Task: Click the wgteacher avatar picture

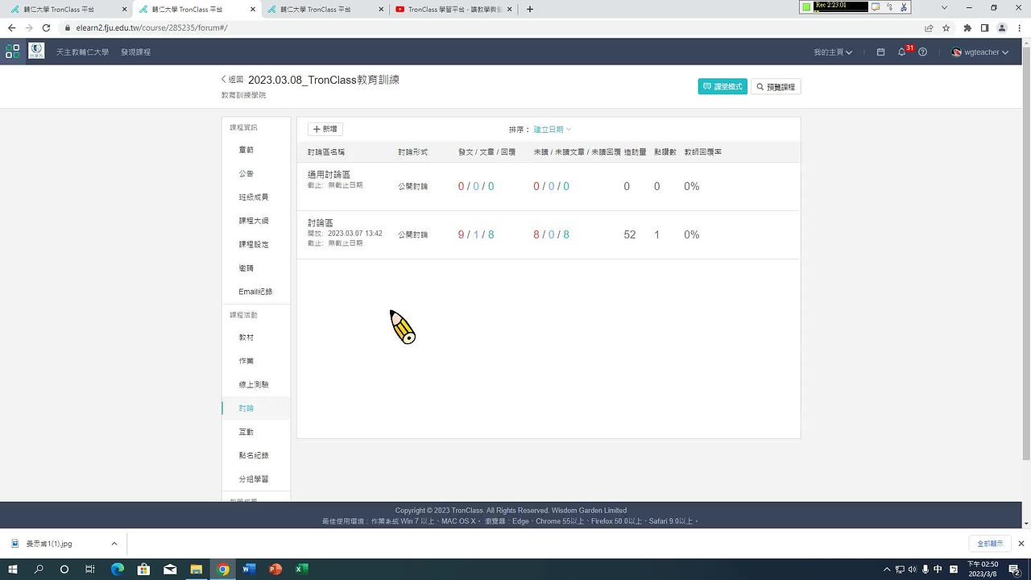Action: [x=957, y=52]
